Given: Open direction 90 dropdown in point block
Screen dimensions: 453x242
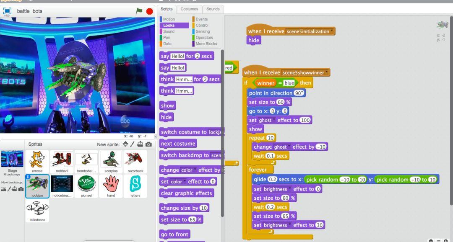Looking at the screenshot, I should [302, 93].
